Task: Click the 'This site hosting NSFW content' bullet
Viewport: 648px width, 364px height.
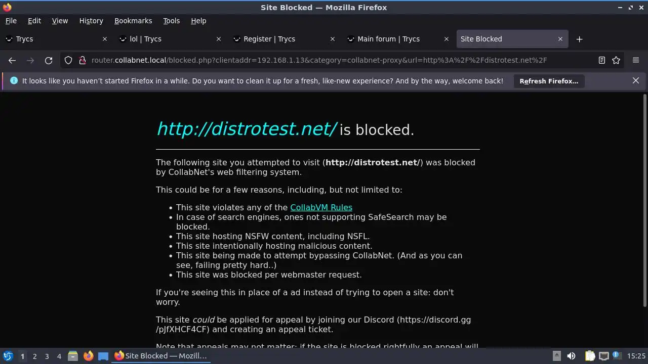Action: [273, 236]
